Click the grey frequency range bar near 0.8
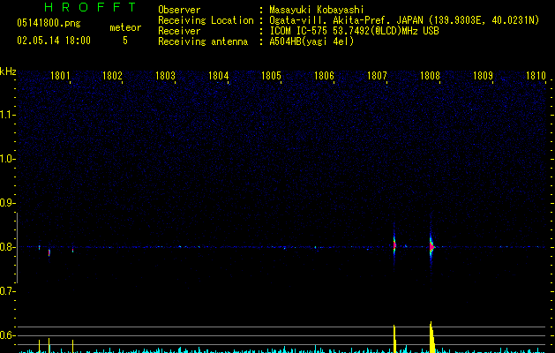The height and width of the screenshot is (353, 555). [18, 248]
